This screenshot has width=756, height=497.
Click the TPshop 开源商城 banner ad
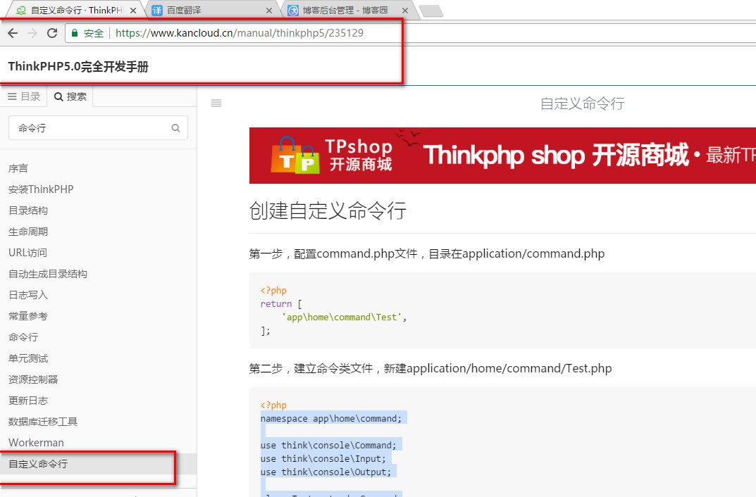click(502, 156)
